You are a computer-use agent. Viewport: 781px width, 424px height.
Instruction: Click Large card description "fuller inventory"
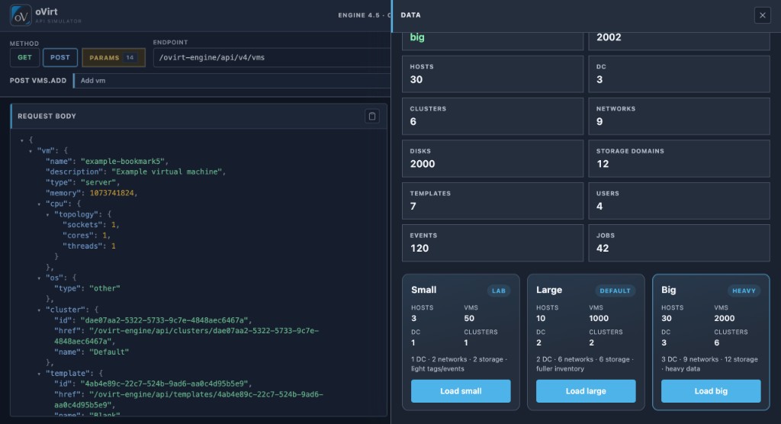[x=560, y=369]
